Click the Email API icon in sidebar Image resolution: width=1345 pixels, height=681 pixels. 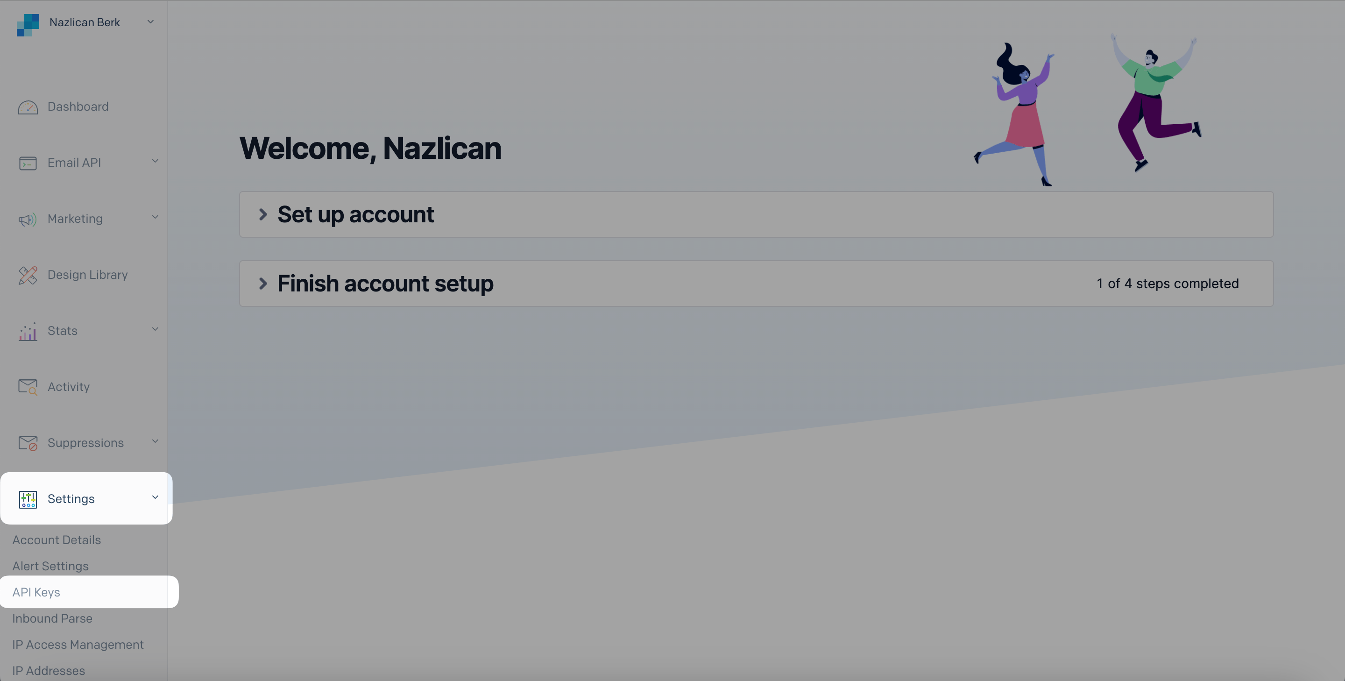pos(27,163)
